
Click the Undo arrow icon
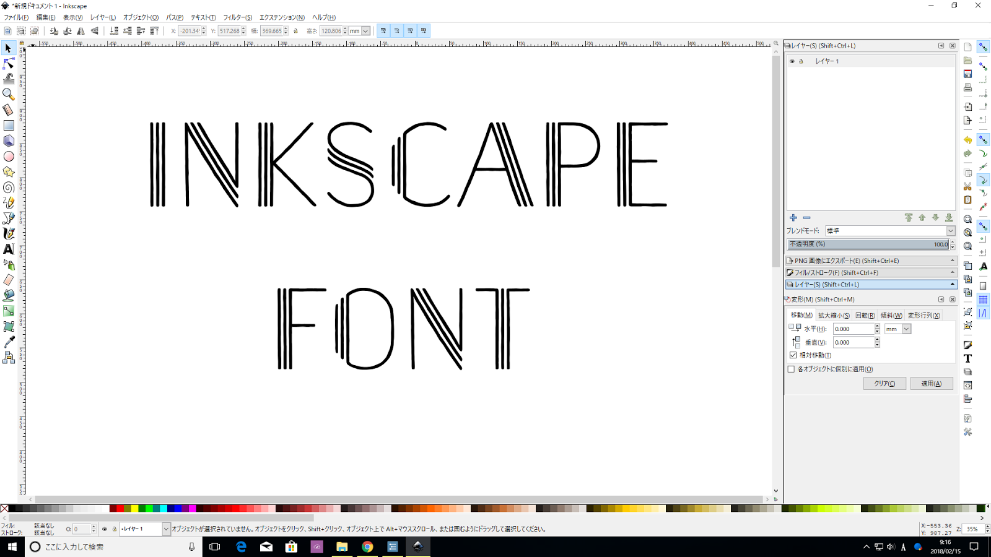[x=967, y=140]
